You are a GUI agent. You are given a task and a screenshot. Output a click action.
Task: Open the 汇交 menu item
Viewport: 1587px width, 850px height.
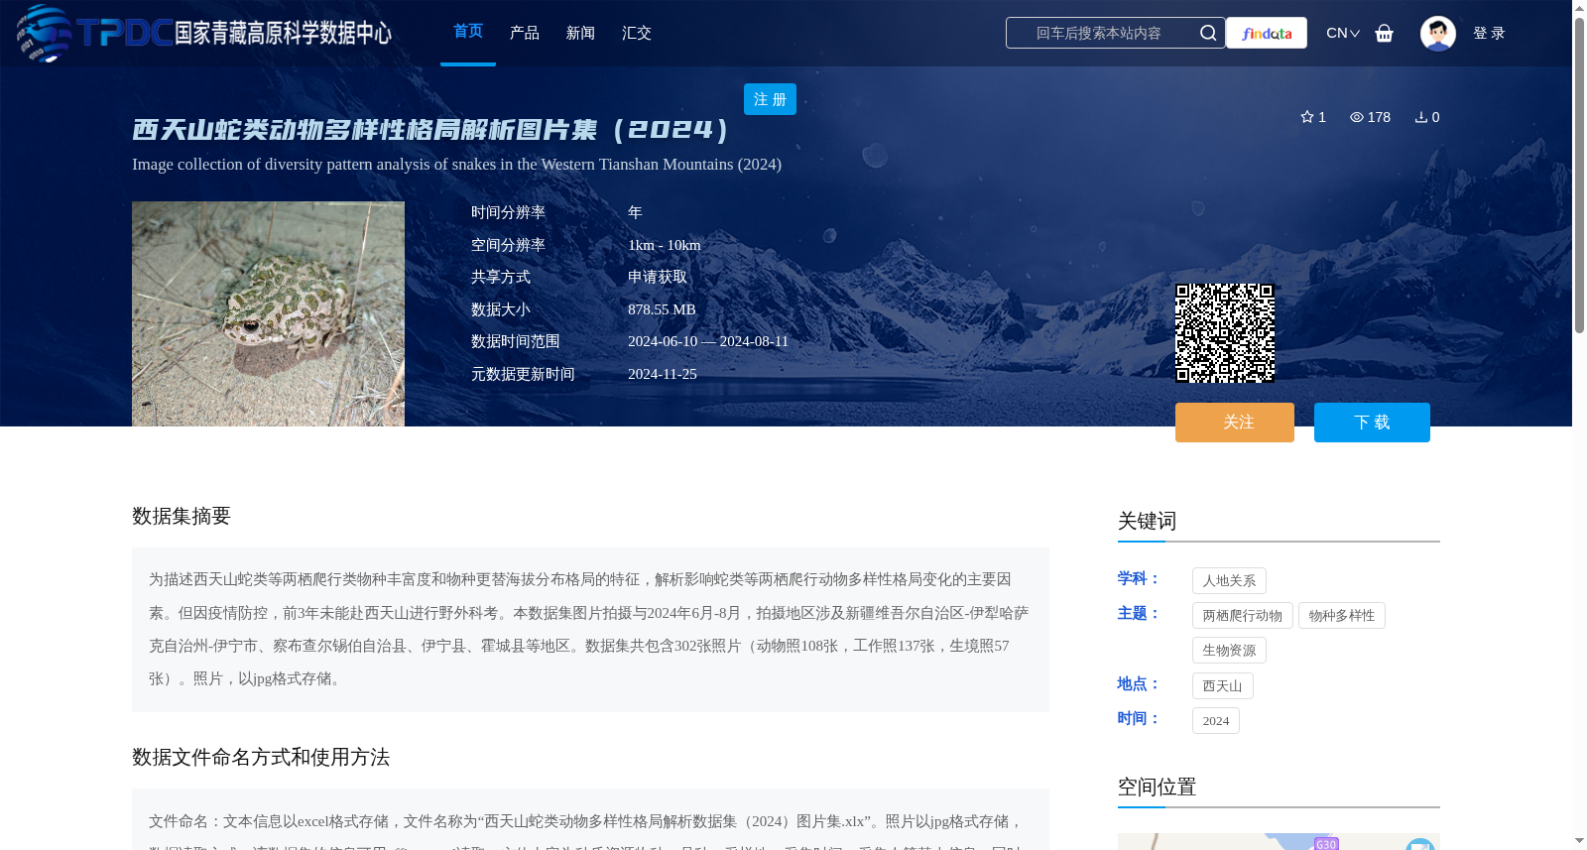click(637, 33)
